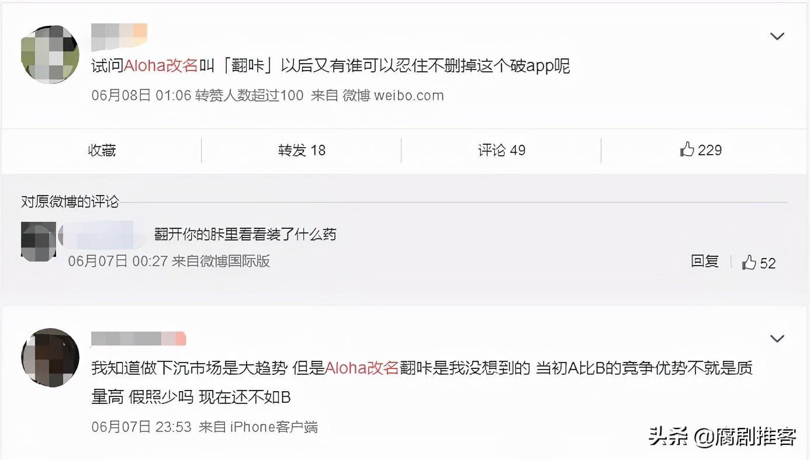Viewport: 810px width, 460px height.
Task: Like the comment showing 52 likes
Action: [759, 263]
